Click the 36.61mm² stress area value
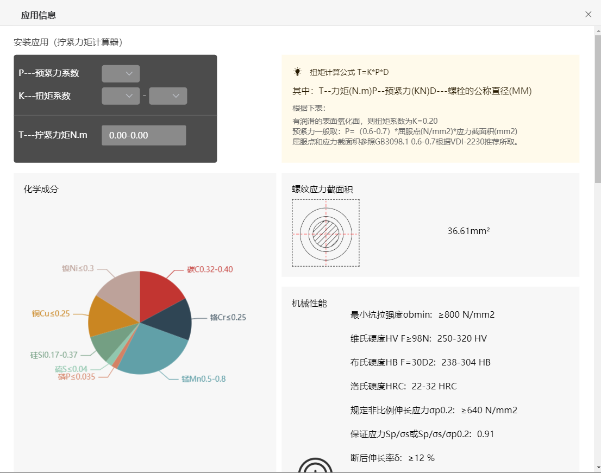 [468, 231]
